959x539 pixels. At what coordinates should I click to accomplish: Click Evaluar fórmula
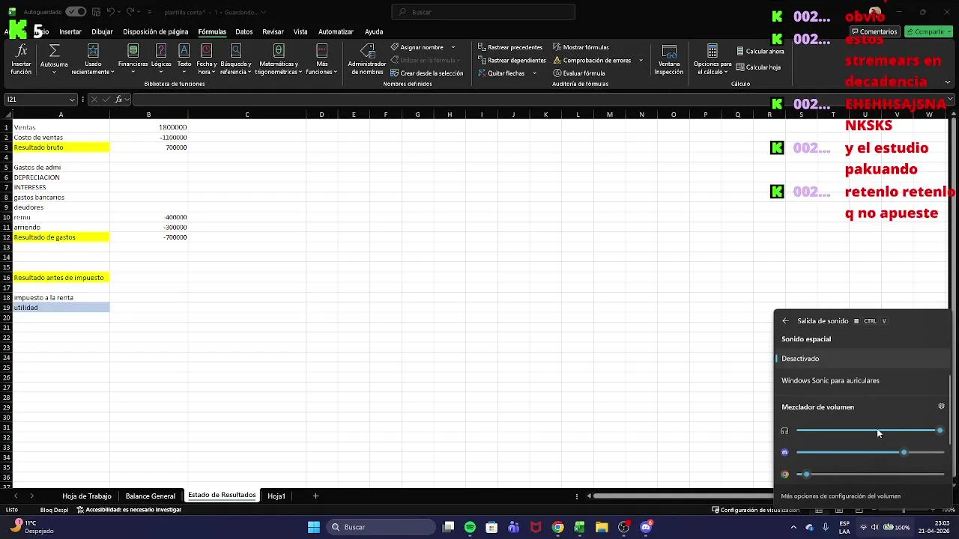pyautogui.click(x=579, y=73)
